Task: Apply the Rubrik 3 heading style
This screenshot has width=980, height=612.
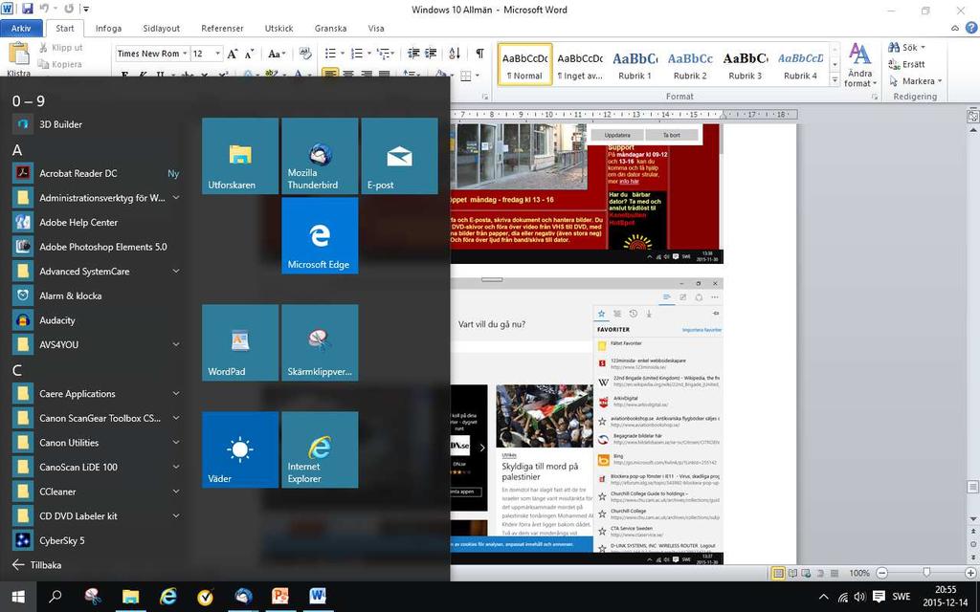Action: pyautogui.click(x=745, y=64)
